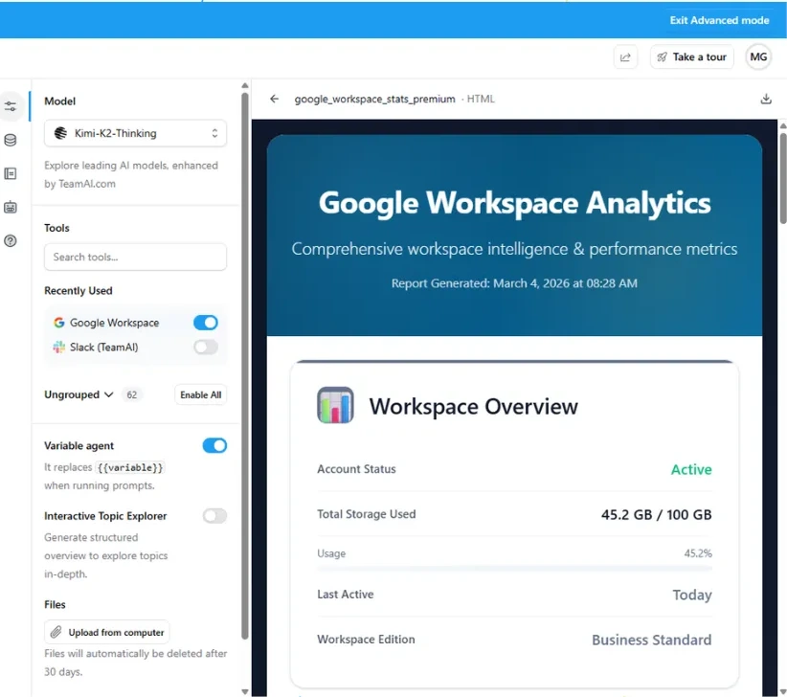Image resolution: width=787 pixels, height=697 pixels.
Task: Open the bot agents sidebar icon
Action: [10, 207]
